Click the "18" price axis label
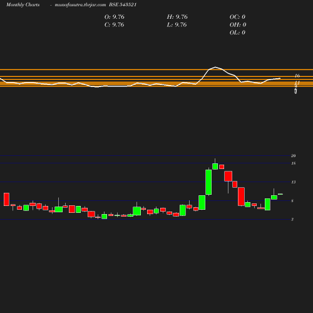Image resolution: width=313 pixels, height=313 pixels. (294, 163)
